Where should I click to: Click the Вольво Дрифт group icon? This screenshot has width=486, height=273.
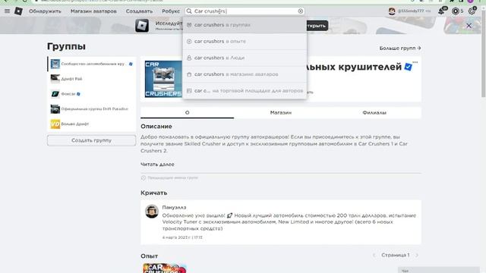click(55, 124)
